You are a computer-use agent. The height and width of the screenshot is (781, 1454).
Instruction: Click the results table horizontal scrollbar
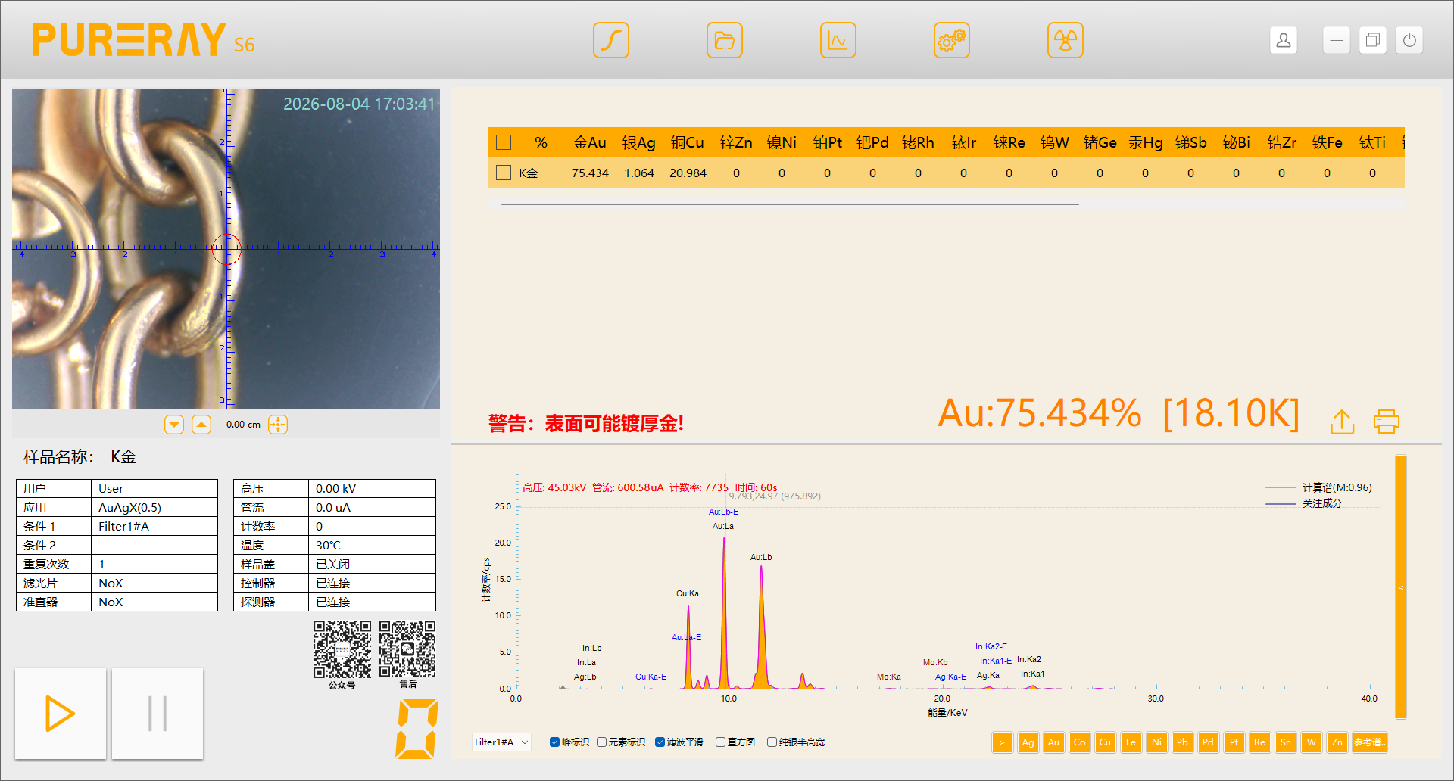[790, 204]
